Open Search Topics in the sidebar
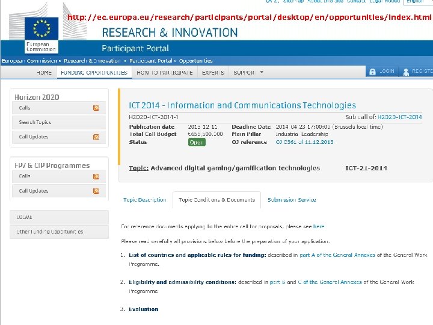The image size is (433, 325). pyautogui.click(x=59, y=122)
